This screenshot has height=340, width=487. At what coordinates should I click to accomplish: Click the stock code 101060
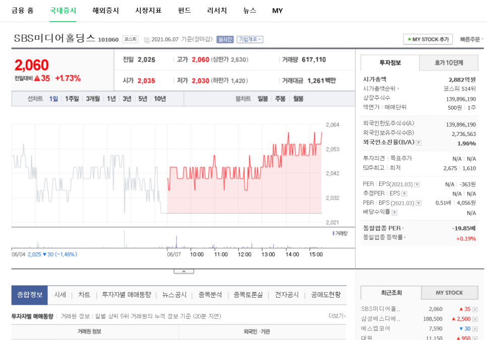click(108, 40)
